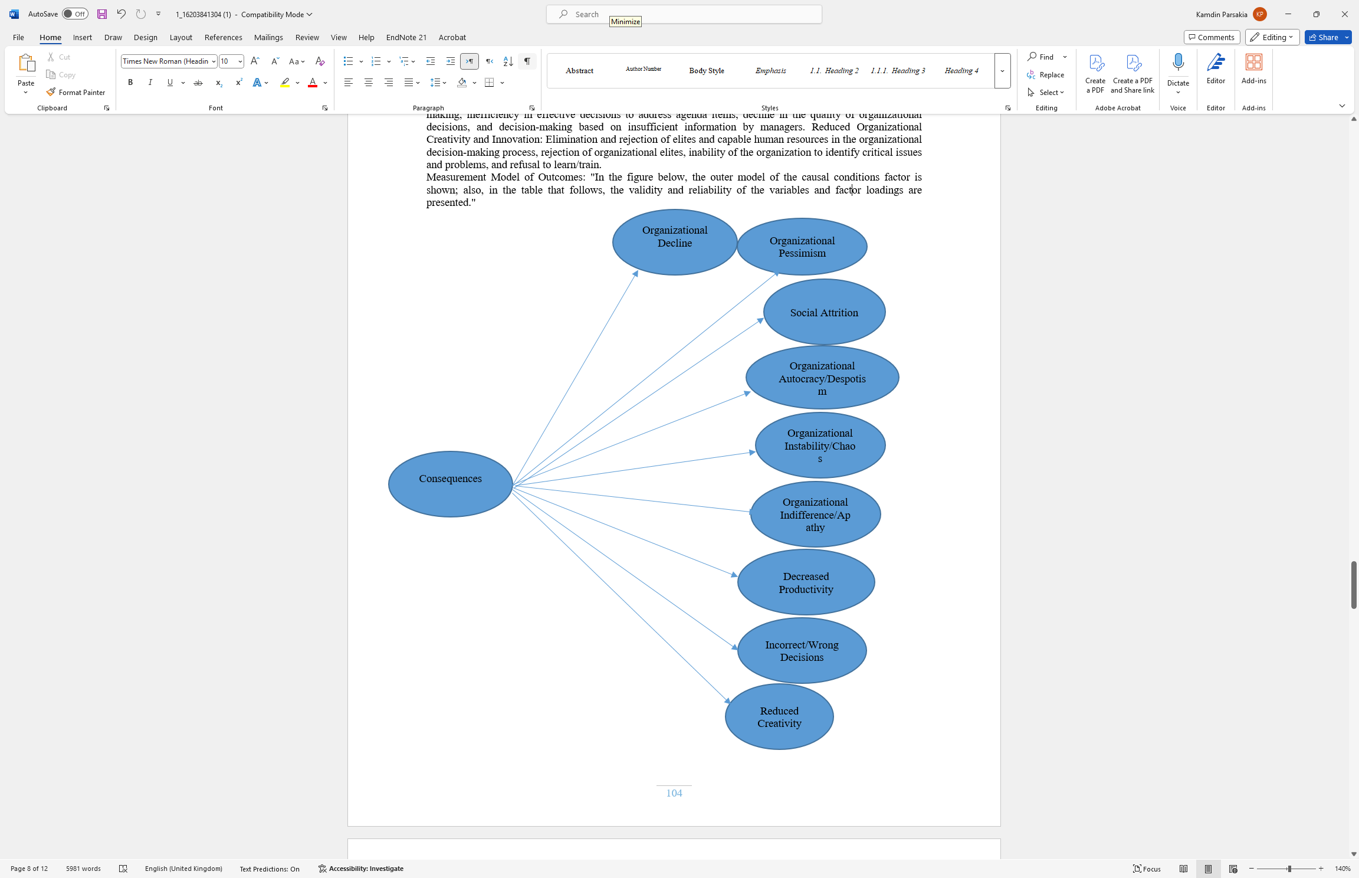
Task: Open the Insert tab
Action: [x=82, y=37]
